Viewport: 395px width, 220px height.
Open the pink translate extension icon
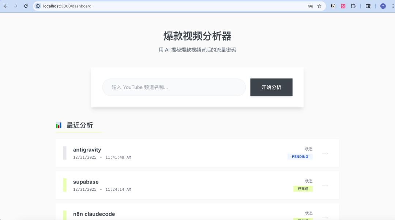[343, 6]
